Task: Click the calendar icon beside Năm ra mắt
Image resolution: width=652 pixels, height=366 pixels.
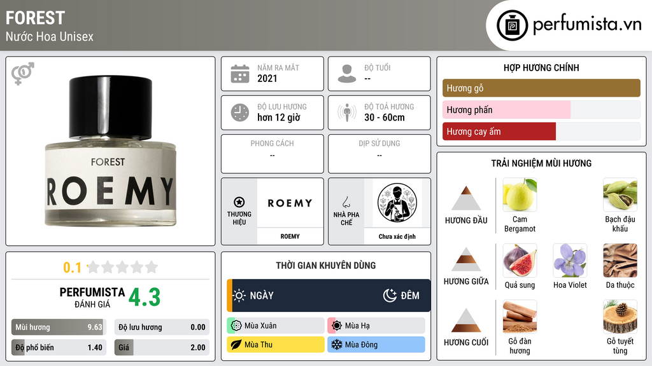Action: (240, 74)
